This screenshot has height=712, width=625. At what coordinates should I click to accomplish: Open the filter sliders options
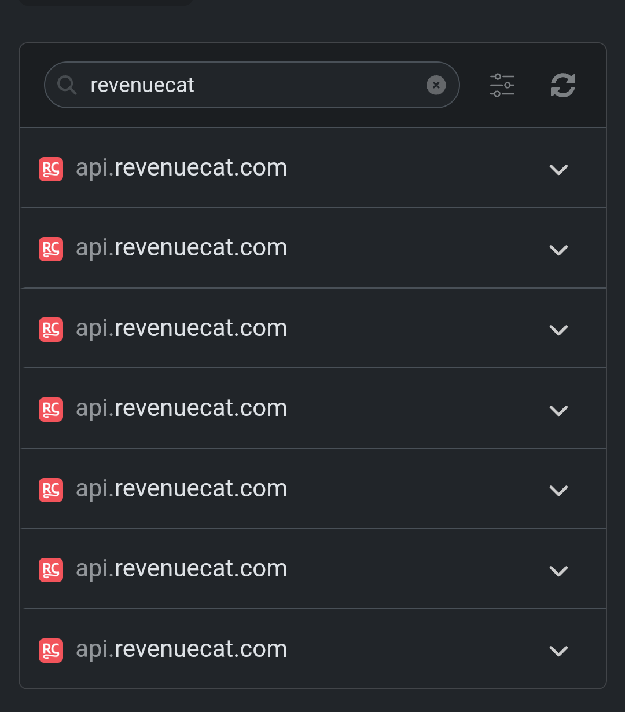[x=502, y=85]
